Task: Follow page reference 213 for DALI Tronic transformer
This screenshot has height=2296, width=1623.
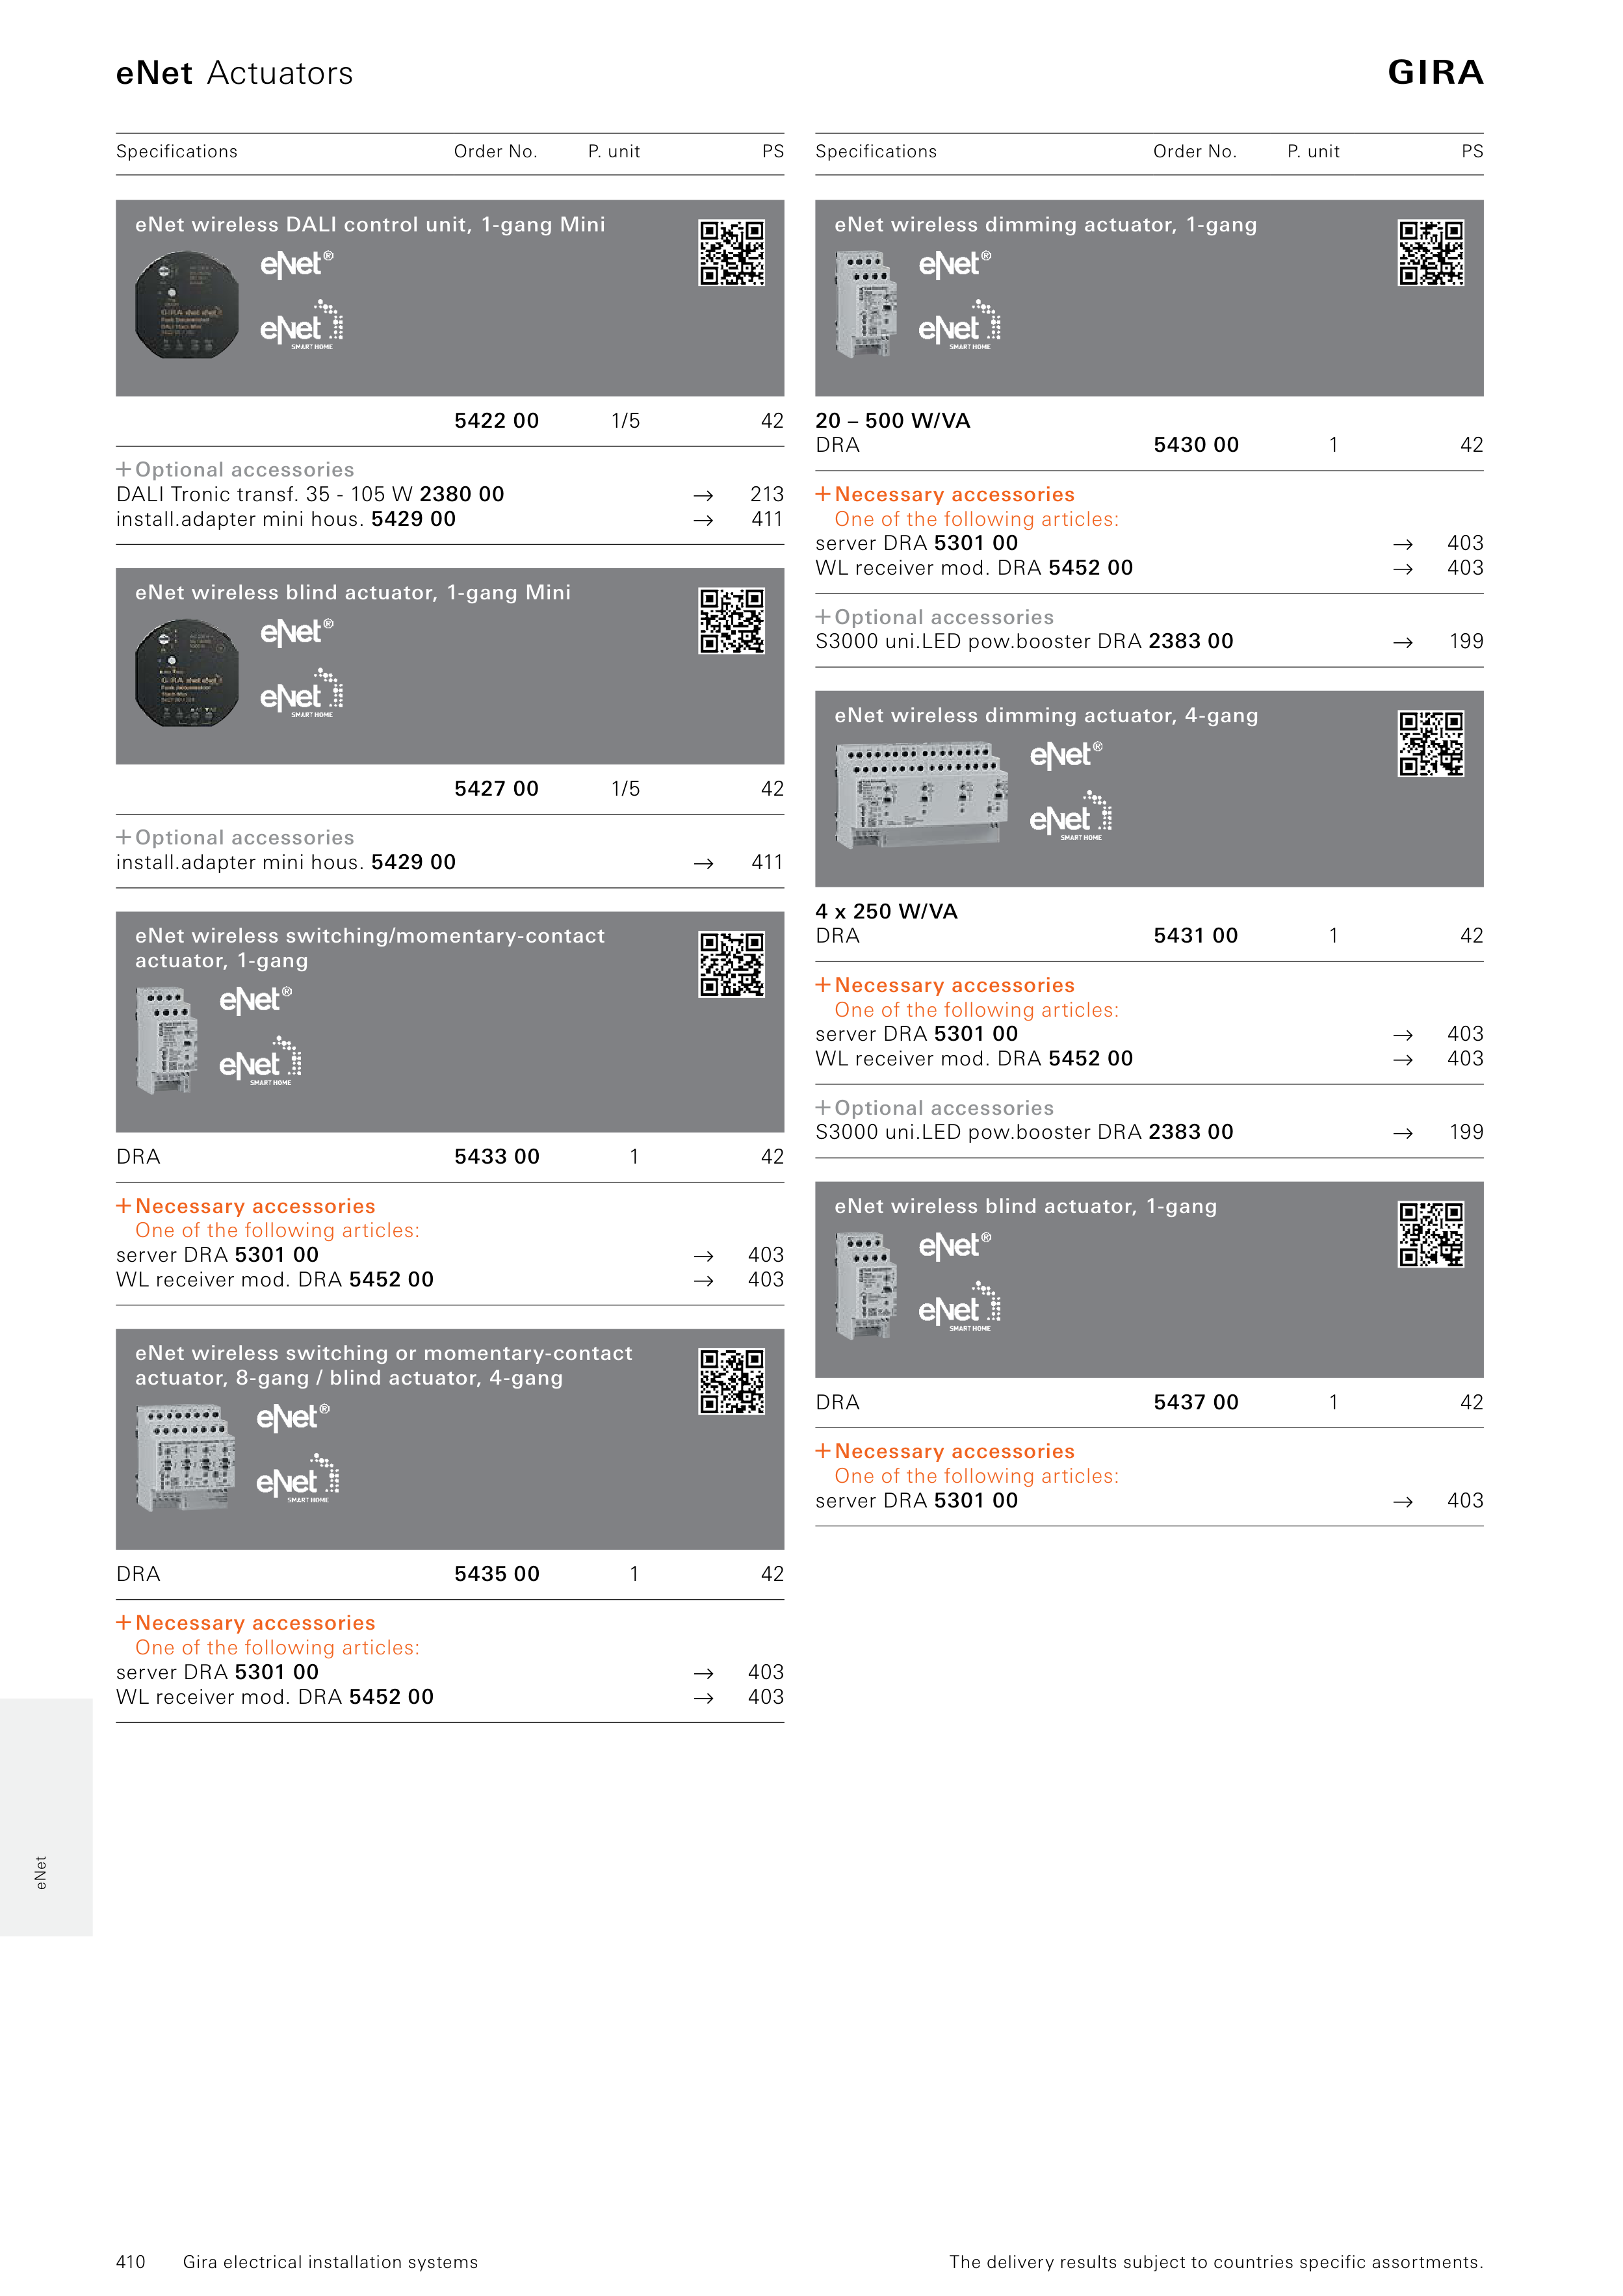Action: pos(766,495)
